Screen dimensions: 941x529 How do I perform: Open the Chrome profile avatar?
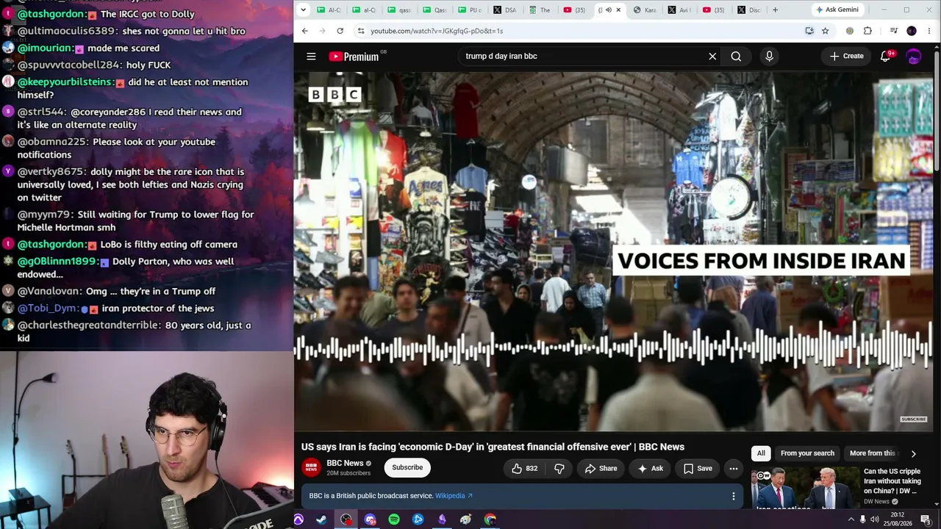pos(912,31)
